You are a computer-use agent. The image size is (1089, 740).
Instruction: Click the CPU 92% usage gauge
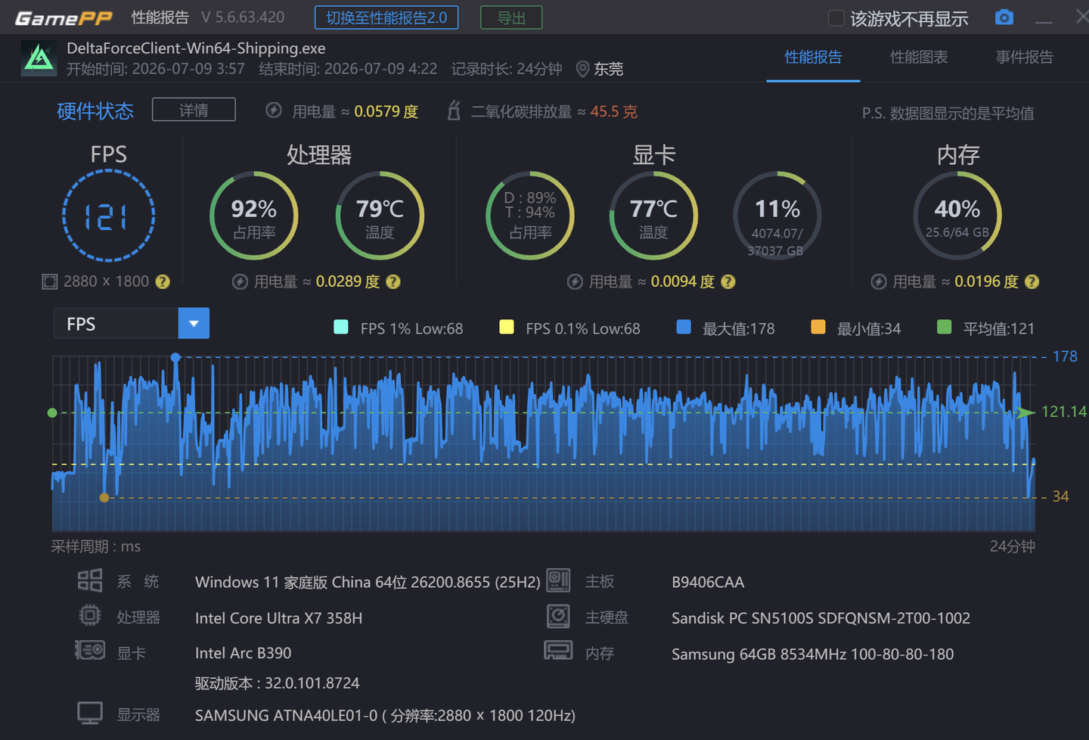point(254,216)
